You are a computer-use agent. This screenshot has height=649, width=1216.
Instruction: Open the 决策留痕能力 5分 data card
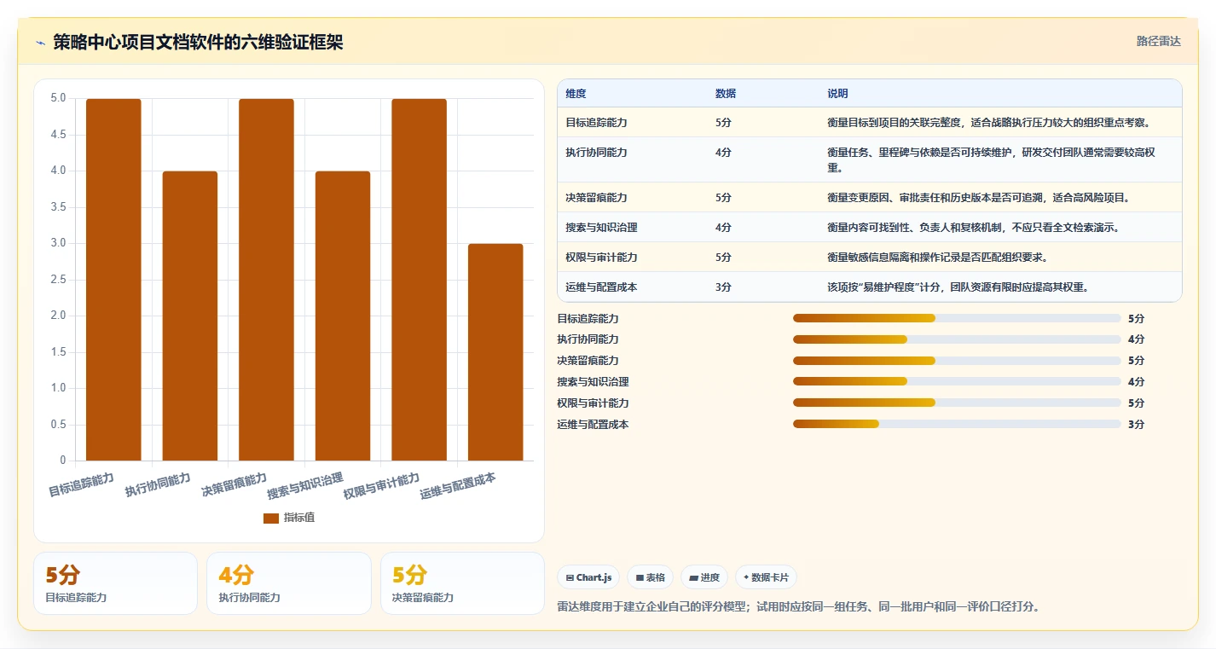[462, 583]
